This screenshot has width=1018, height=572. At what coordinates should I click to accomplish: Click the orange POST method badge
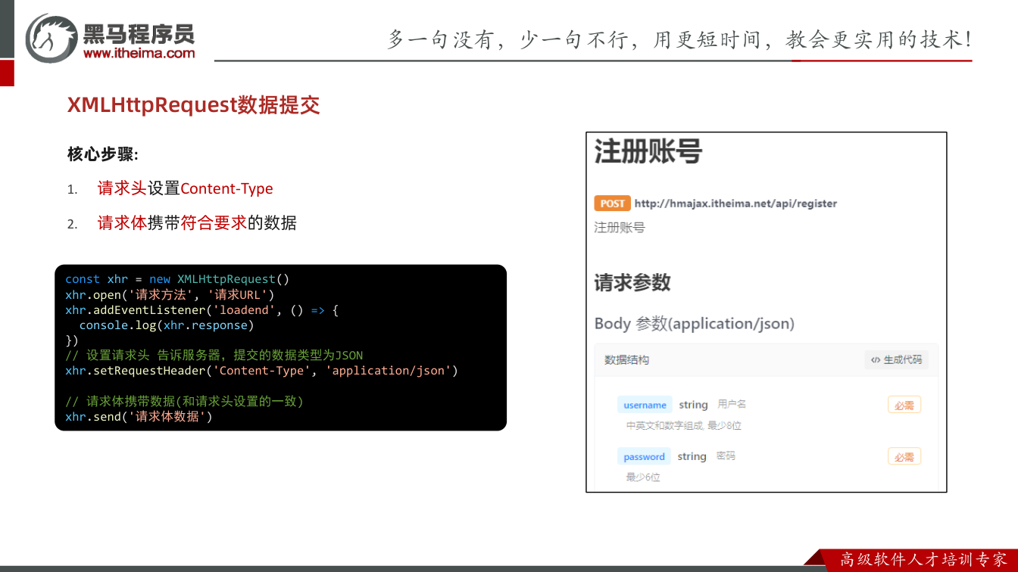click(612, 204)
